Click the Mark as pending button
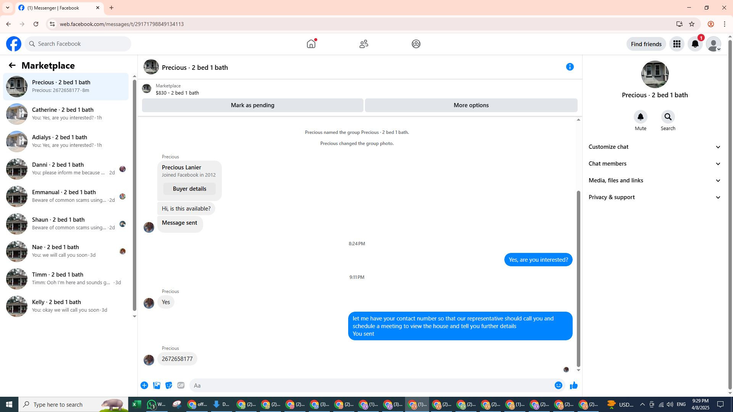The height and width of the screenshot is (412, 733). click(x=252, y=105)
